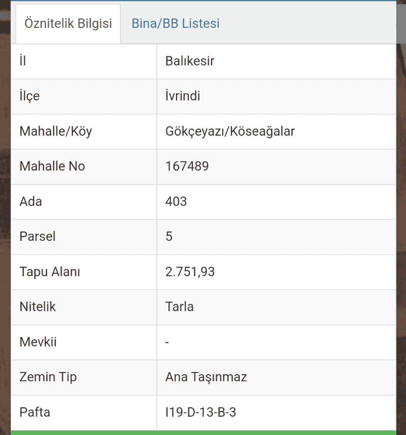Click the İl row label

coord(23,60)
